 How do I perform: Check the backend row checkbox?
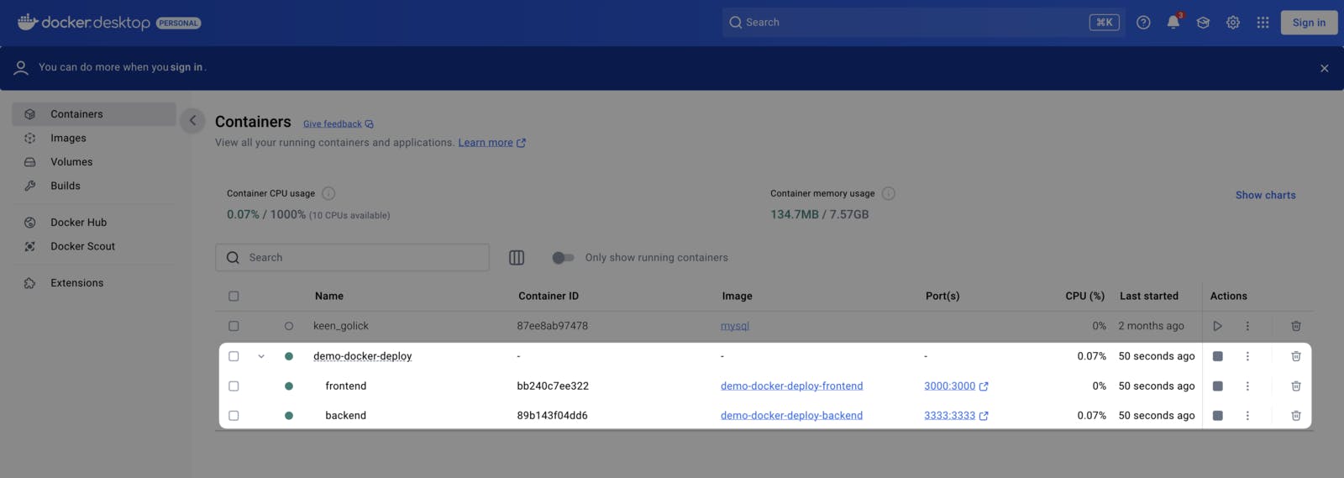pyautogui.click(x=234, y=416)
